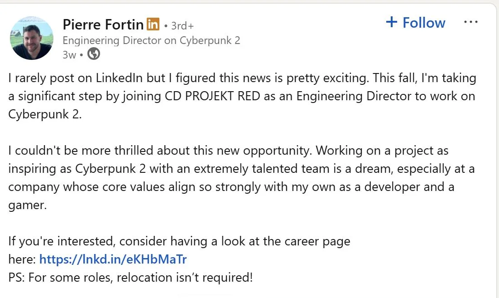This screenshot has height=298, width=499.
Task: Open the three-dot post options menu
Action: click(x=471, y=22)
